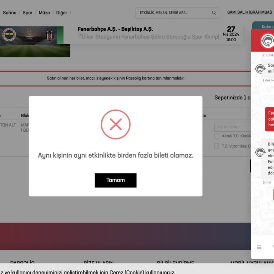Viewport: 274px width, 274px height.
Task: Click the Tamam button in the dialog
Action: tap(116, 180)
